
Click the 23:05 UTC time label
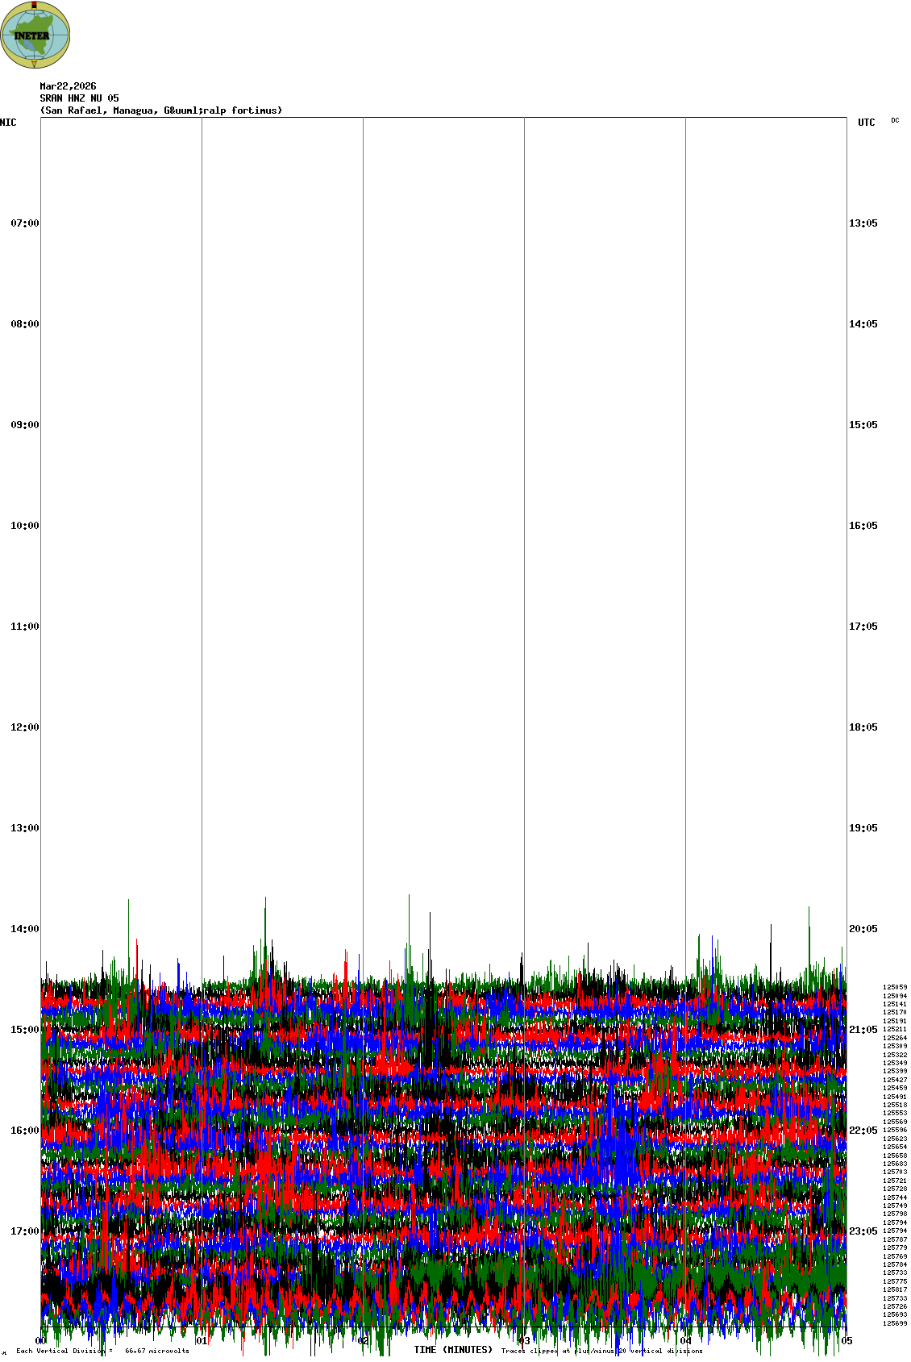[x=863, y=1231]
